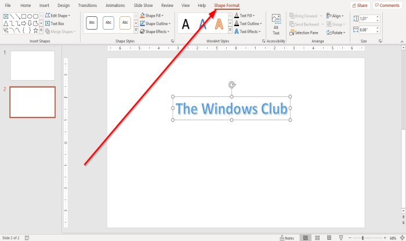The width and height of the screenshot is (406, 241).
Task: Select the triangle shape
Action: pos(6,23)
